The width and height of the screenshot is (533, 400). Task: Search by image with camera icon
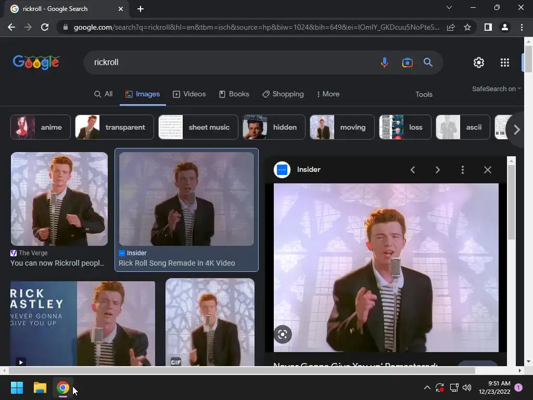pyautogui.click(x=407, y=63)
